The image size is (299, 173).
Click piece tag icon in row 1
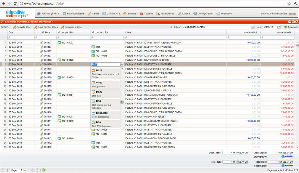click(42, 43)
